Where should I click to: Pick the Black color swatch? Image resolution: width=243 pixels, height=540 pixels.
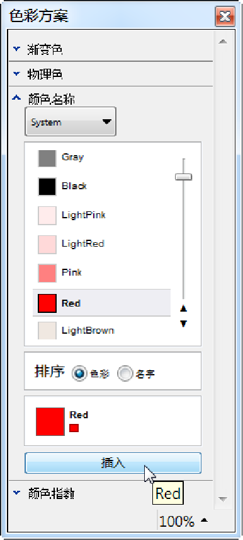(x=47, y=187)
